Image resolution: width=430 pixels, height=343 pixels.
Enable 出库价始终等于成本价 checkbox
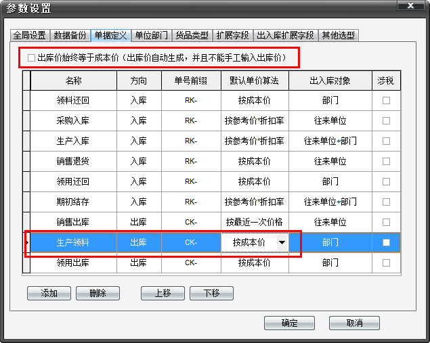32,59
